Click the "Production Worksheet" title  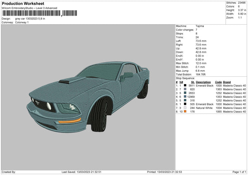coord(23,3)
